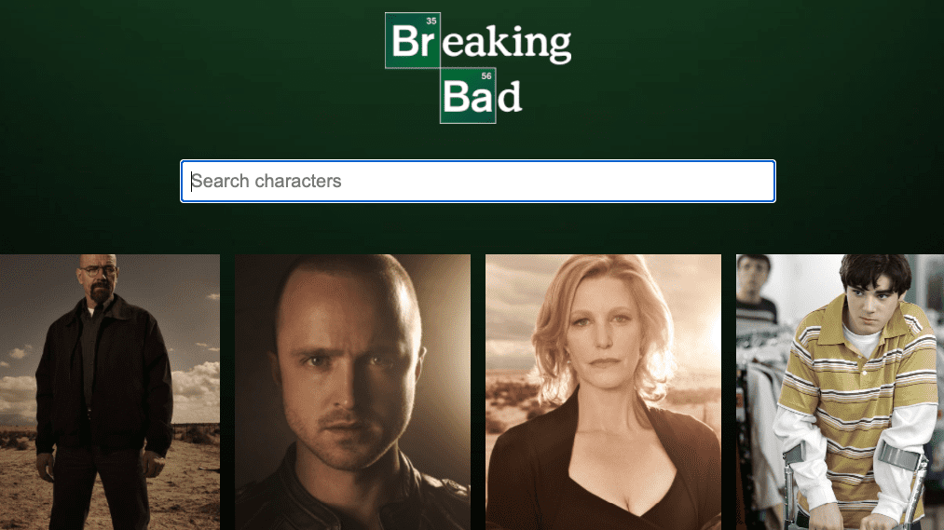Open card of teen in striped polo
The image size is (944, 530).
point(840,392)
